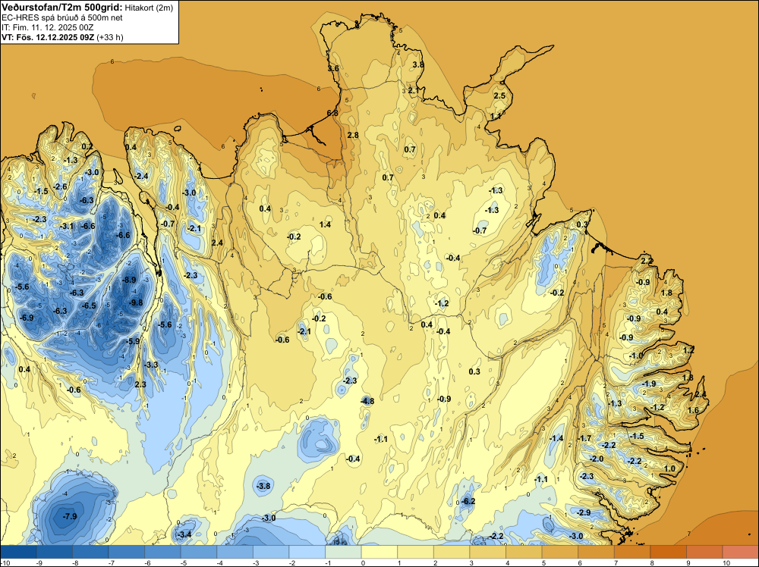Click the legend swatch between 8 and 9
Viewport: 759px width, 567px height.
(x=668, y=552)
